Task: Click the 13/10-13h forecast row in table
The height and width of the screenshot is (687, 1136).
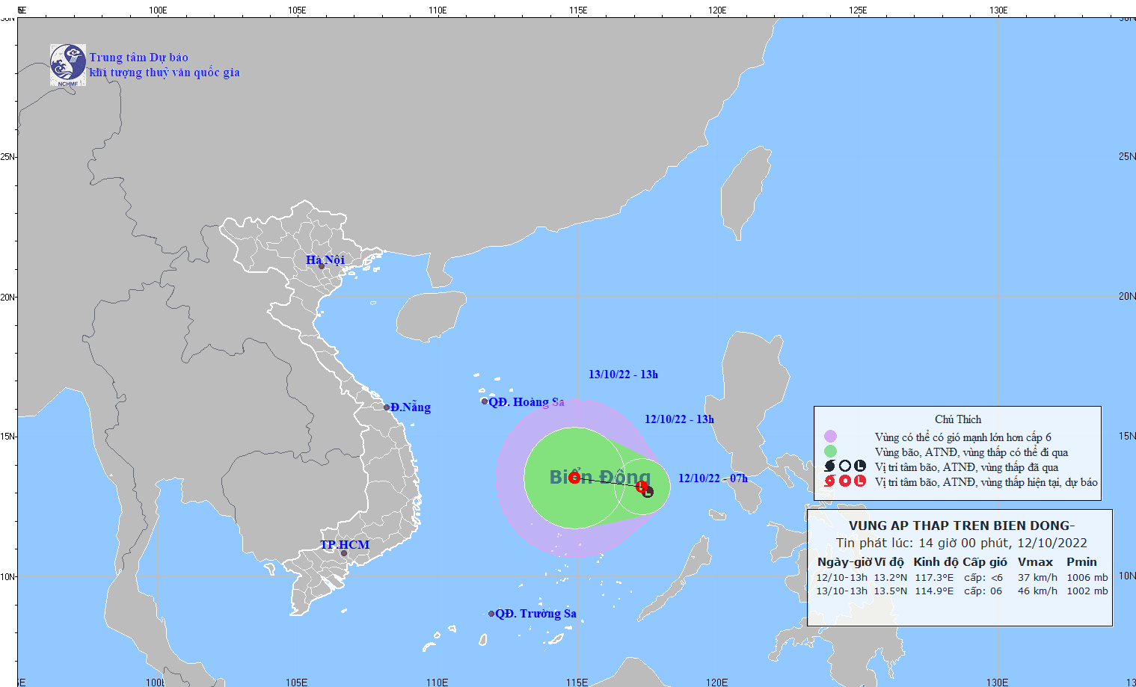Action: pos(961,591)
